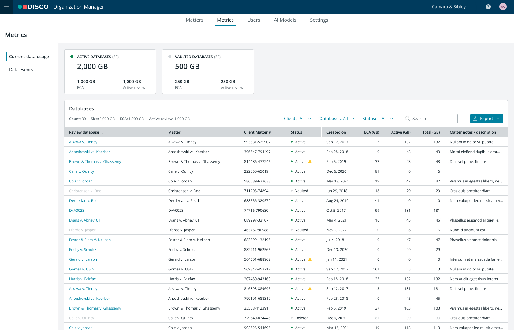Image resolution: width=514 pixels, height=330 pixels.
Task: Open the help question mark icon
Action: tap(488, 7)
